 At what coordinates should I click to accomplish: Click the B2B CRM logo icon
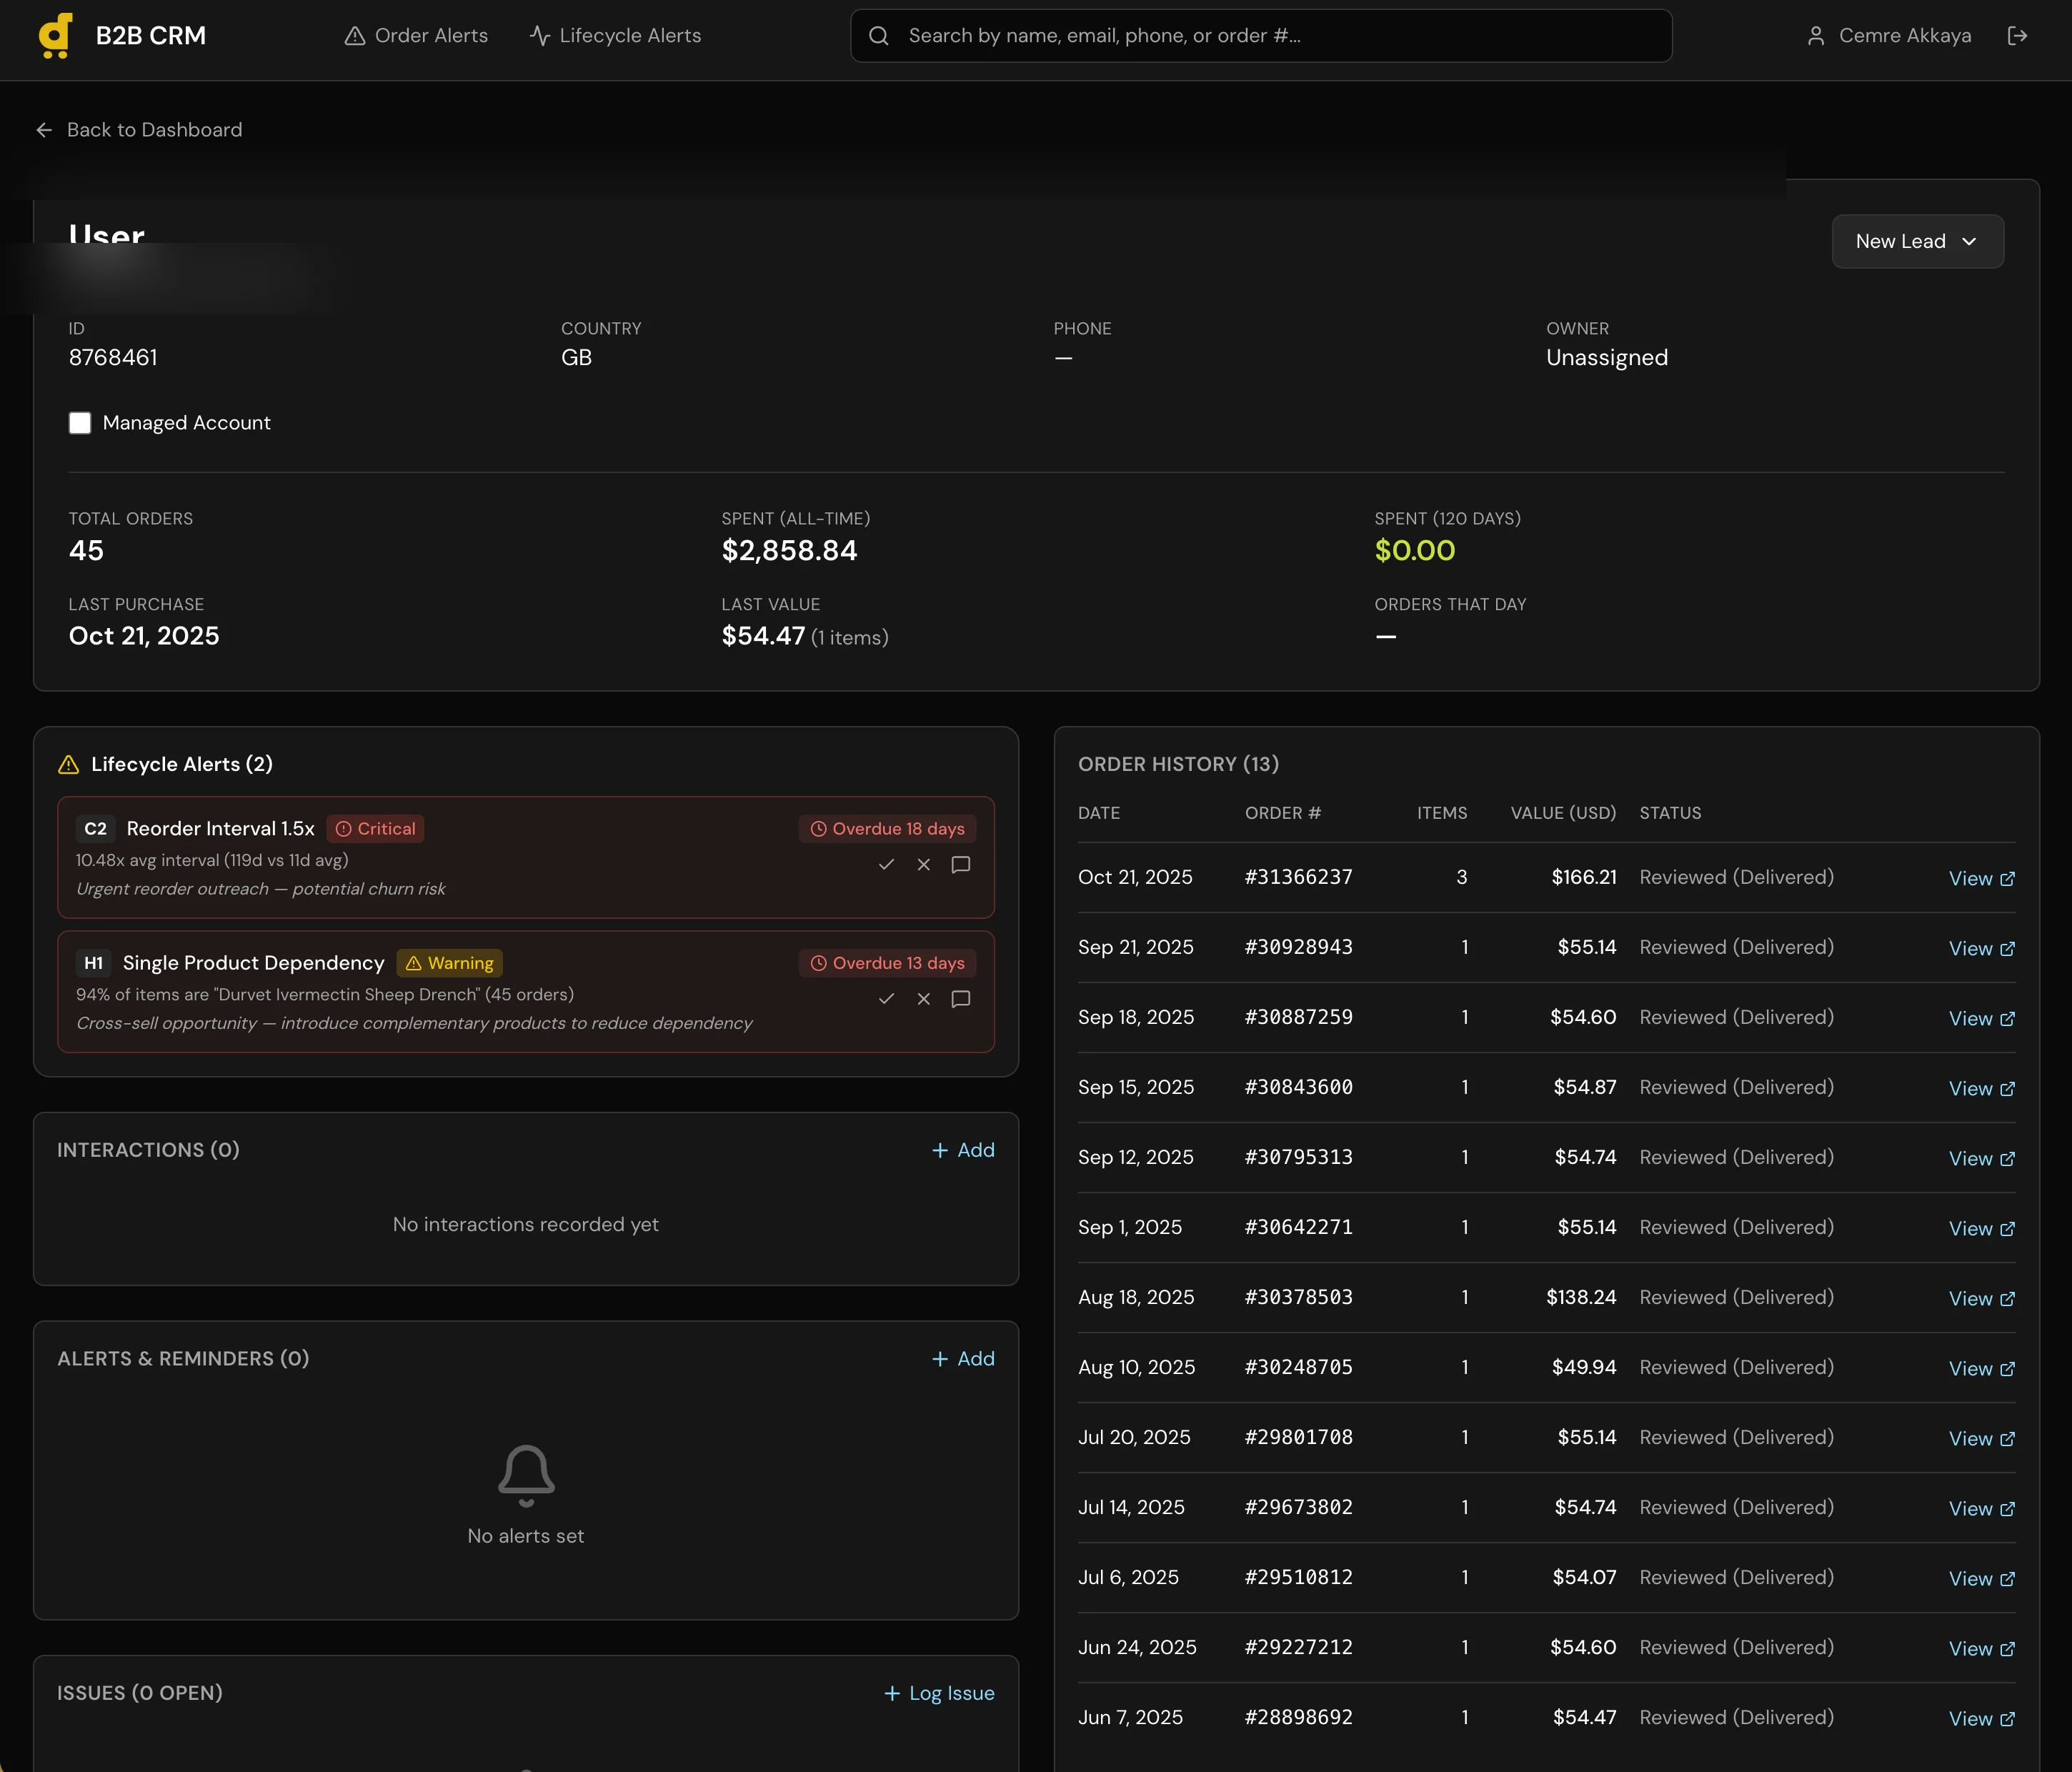54,35
